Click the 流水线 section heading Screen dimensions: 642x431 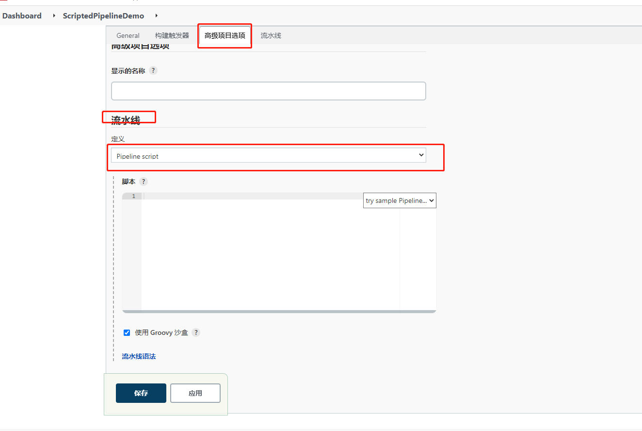point(126,120)
